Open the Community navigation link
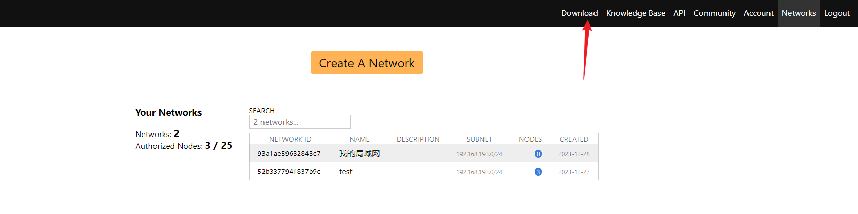 pyautogui.click(x=714, y=13)
